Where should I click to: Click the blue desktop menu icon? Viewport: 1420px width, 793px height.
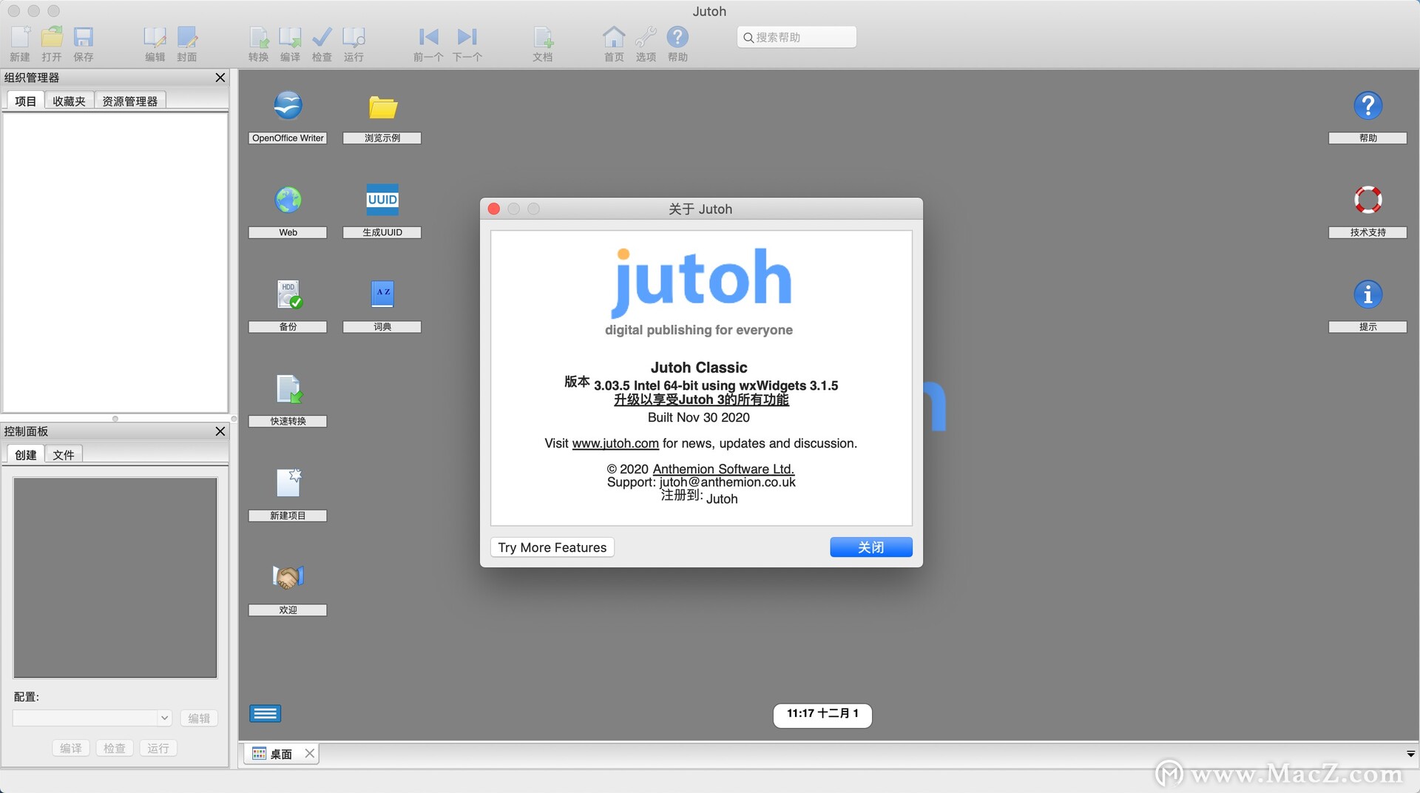click(x=265, y=713)
